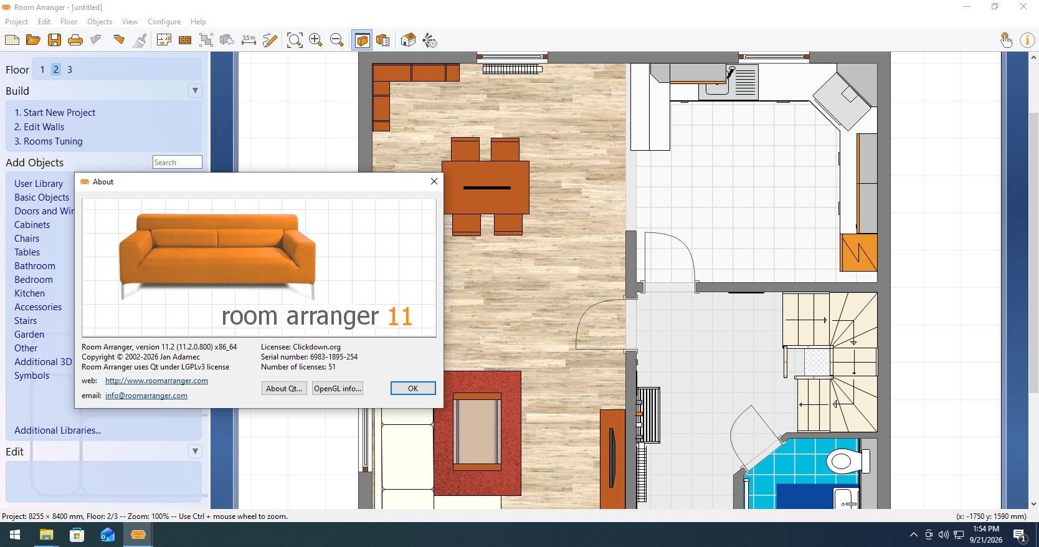Open the roomarranger.com web link
Screen dimensions: 1039x547
[156, 381]
